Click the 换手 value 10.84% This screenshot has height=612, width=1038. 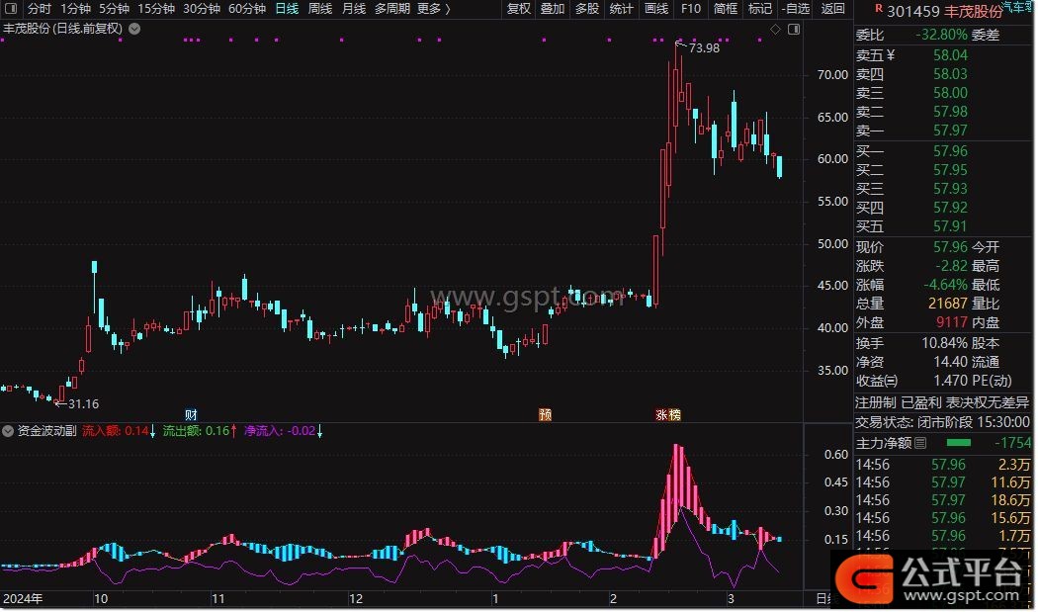point(945,344)
